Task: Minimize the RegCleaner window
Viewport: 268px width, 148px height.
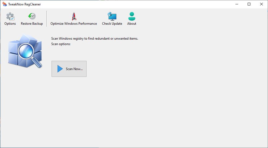Action: (x=237, y=4)
